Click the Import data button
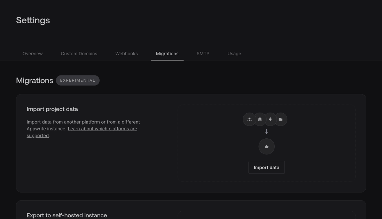 tap(266, 167)
